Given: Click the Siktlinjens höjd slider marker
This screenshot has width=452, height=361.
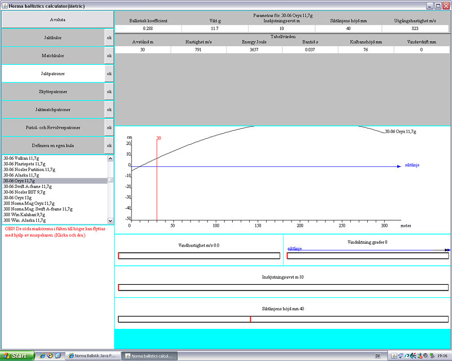Looking at the screenshot, I should coord(250,319).
